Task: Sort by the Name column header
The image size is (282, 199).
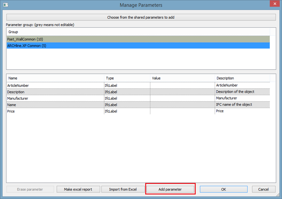Action: [x=13, y=78]
